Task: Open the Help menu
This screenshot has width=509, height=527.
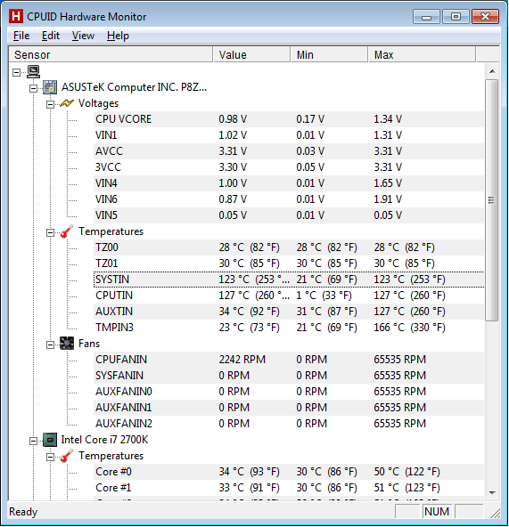Action: 118,36
